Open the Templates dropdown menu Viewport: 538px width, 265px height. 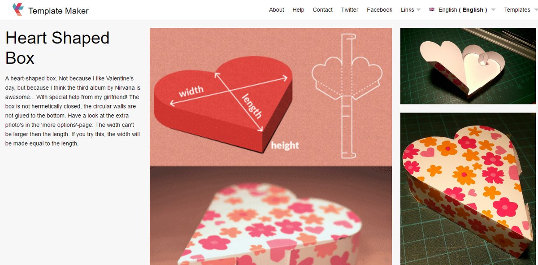(520, 10)
